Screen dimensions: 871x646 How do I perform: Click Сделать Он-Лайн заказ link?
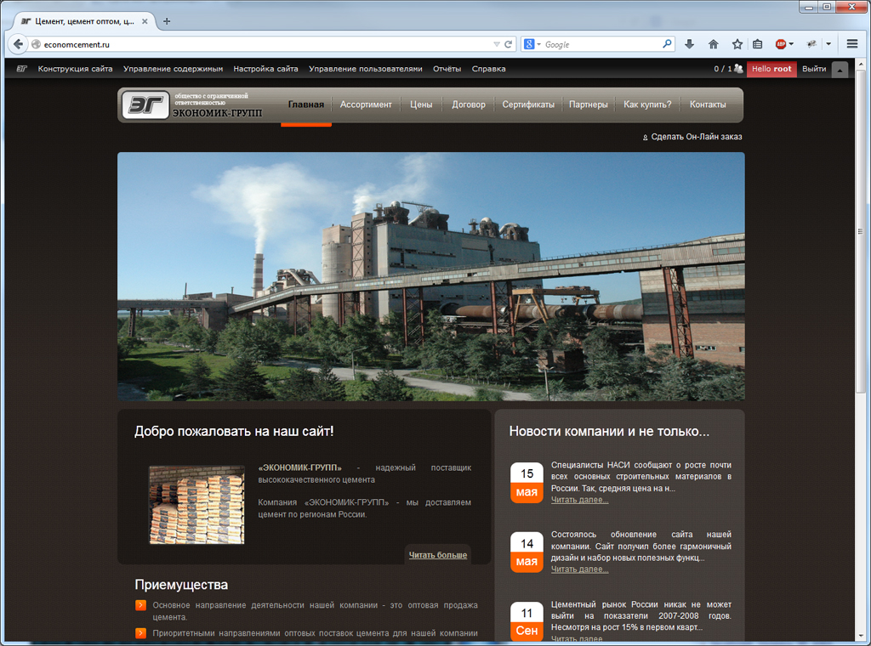(x=697, y=137)
